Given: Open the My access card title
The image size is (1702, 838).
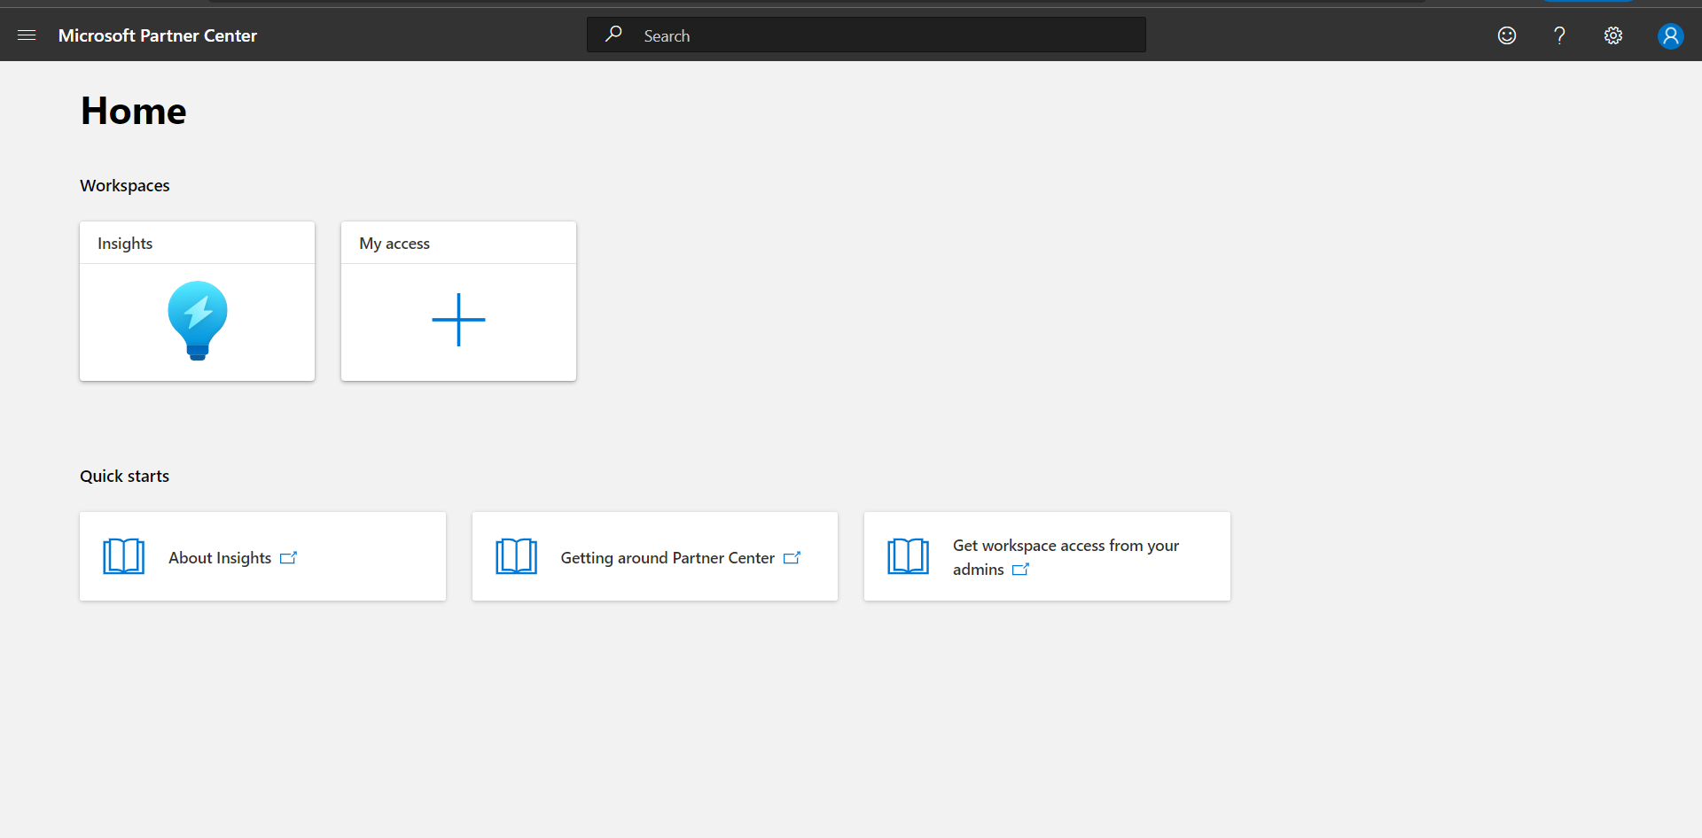Looking at the screenshot, I should [x=394, y=244].
